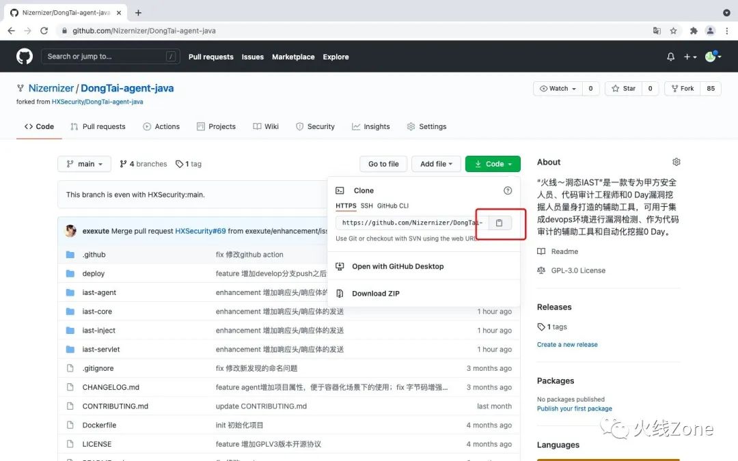Open the About settings gear icon

tap(676, 162)
